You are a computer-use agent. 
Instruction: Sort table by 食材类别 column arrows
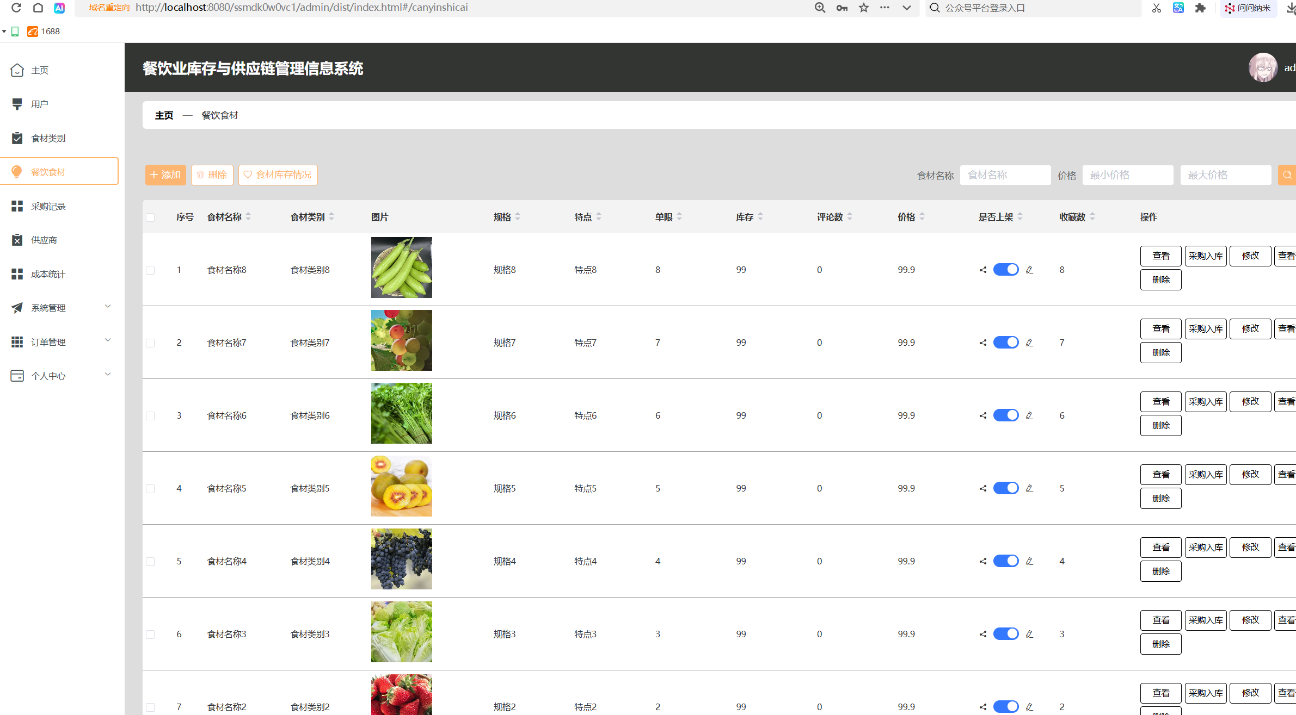click(x=331, y=217)
